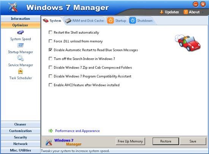
Task: Check Disable Zip and Cab Compressed Folders
Action: click(x=51, y=68)
